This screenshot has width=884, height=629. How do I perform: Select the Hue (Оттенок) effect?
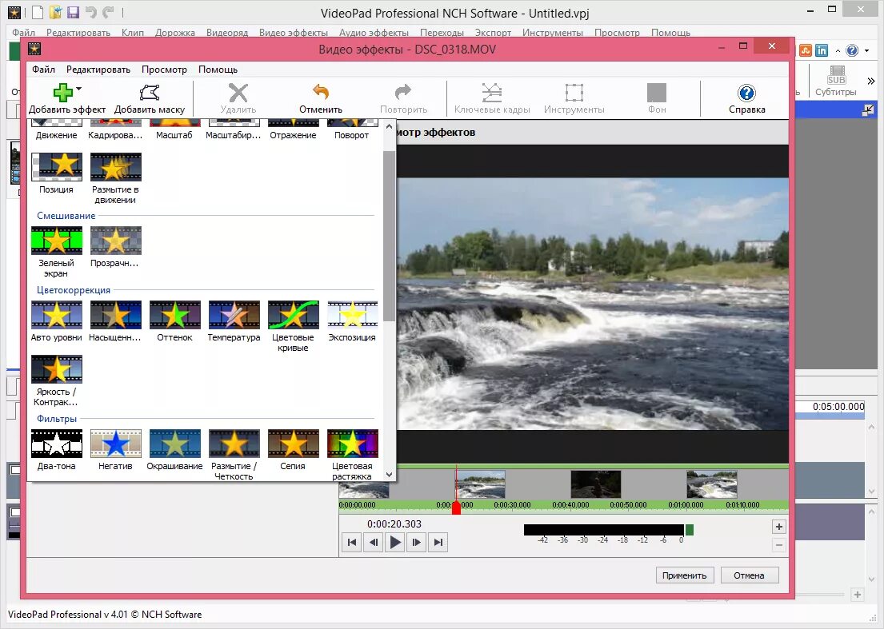click(174, 321)
